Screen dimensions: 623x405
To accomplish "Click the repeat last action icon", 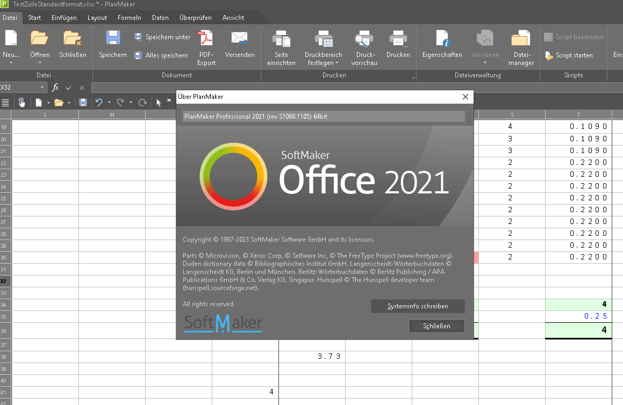I will (142, 103).
